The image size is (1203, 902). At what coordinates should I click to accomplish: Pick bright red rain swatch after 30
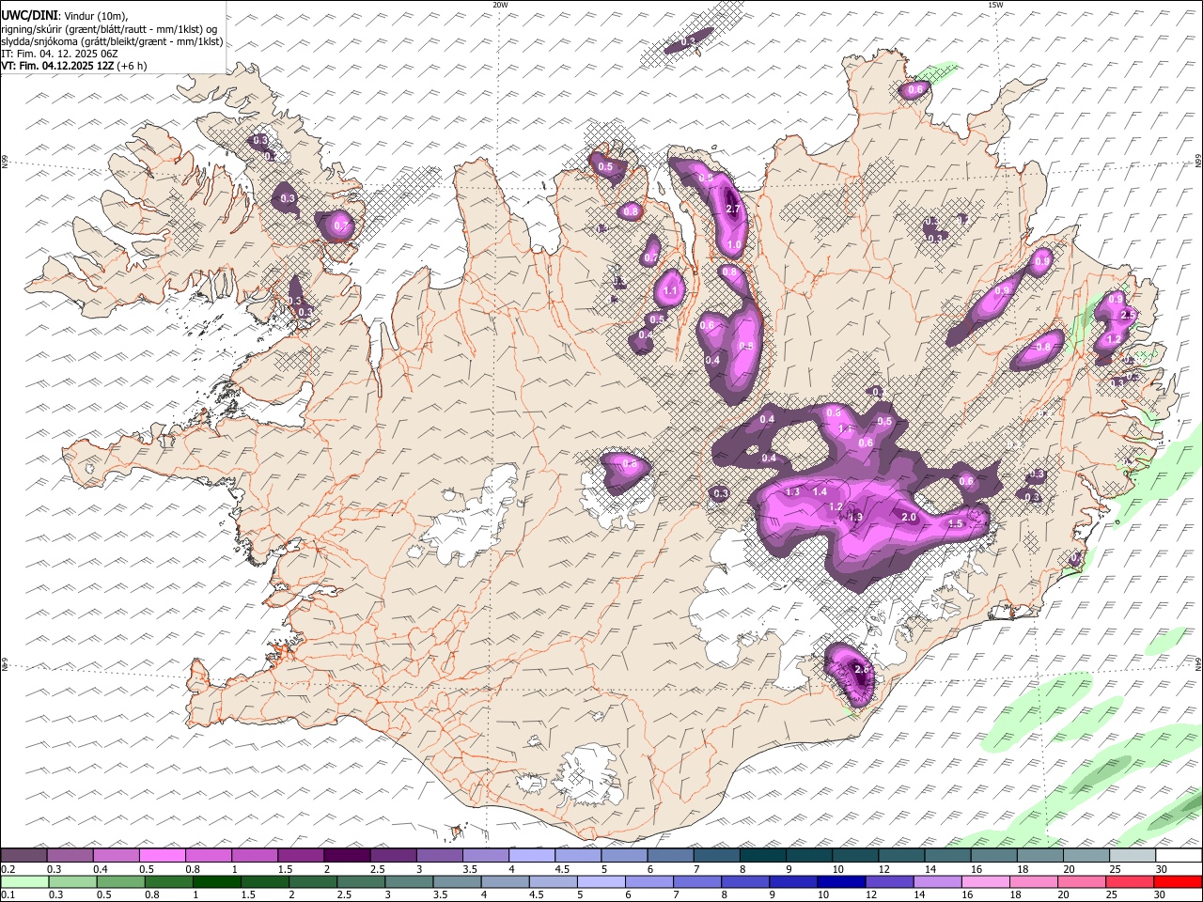pos(1179,881)
